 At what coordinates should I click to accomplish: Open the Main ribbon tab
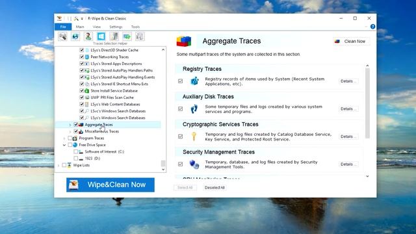click(80, 27)
